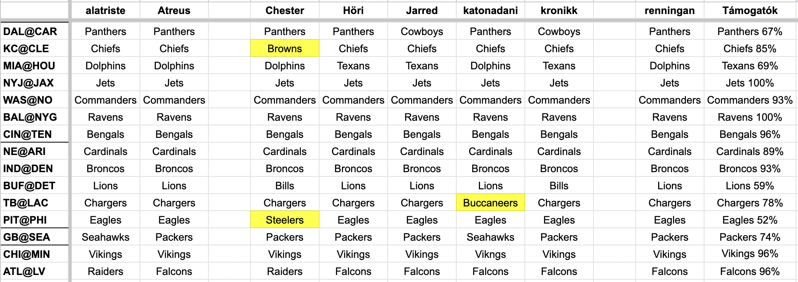
Task: Click the yellow Steelers pick cell
Action: [x=284, y=220]
